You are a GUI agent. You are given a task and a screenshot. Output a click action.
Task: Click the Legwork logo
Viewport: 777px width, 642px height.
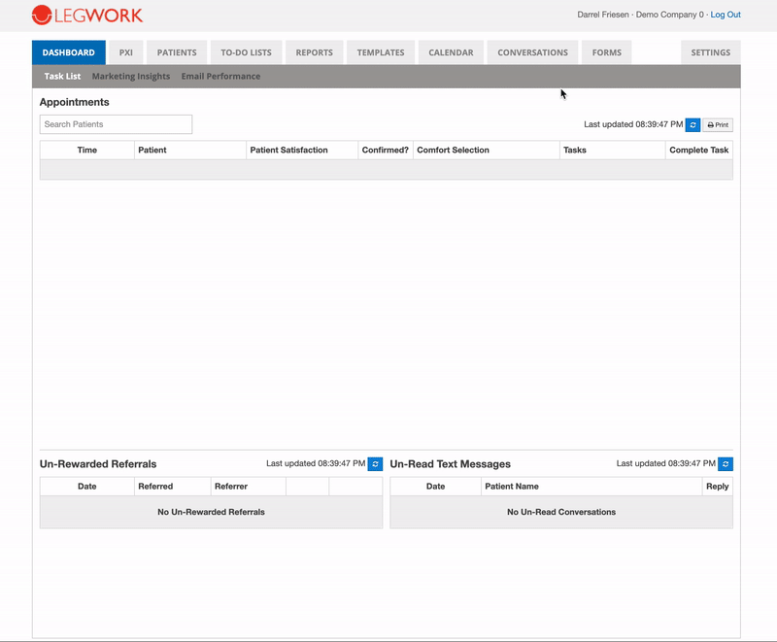coord(87,16)
